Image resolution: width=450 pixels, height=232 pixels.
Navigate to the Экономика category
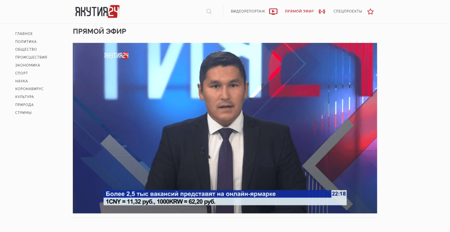tap(27, 65)
